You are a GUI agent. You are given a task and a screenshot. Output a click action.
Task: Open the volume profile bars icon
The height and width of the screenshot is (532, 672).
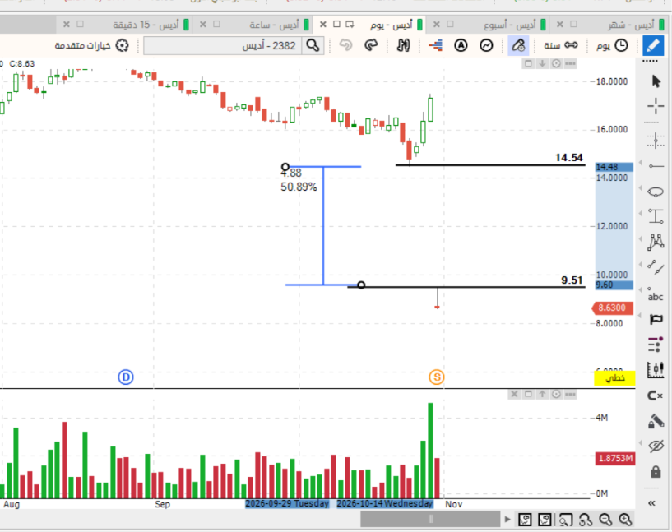click(x=435, y=45)
